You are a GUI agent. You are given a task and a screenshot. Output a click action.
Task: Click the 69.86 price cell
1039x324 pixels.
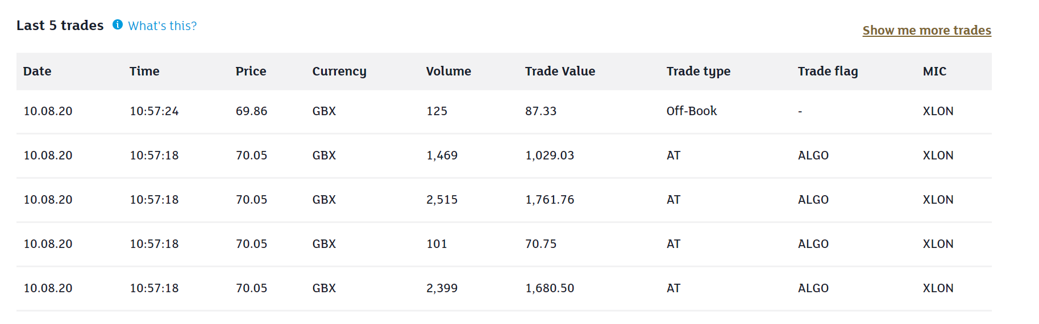(x=251, y=111)
